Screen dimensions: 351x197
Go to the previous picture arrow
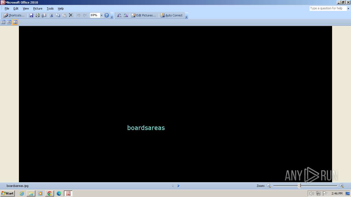pos(173,186)
